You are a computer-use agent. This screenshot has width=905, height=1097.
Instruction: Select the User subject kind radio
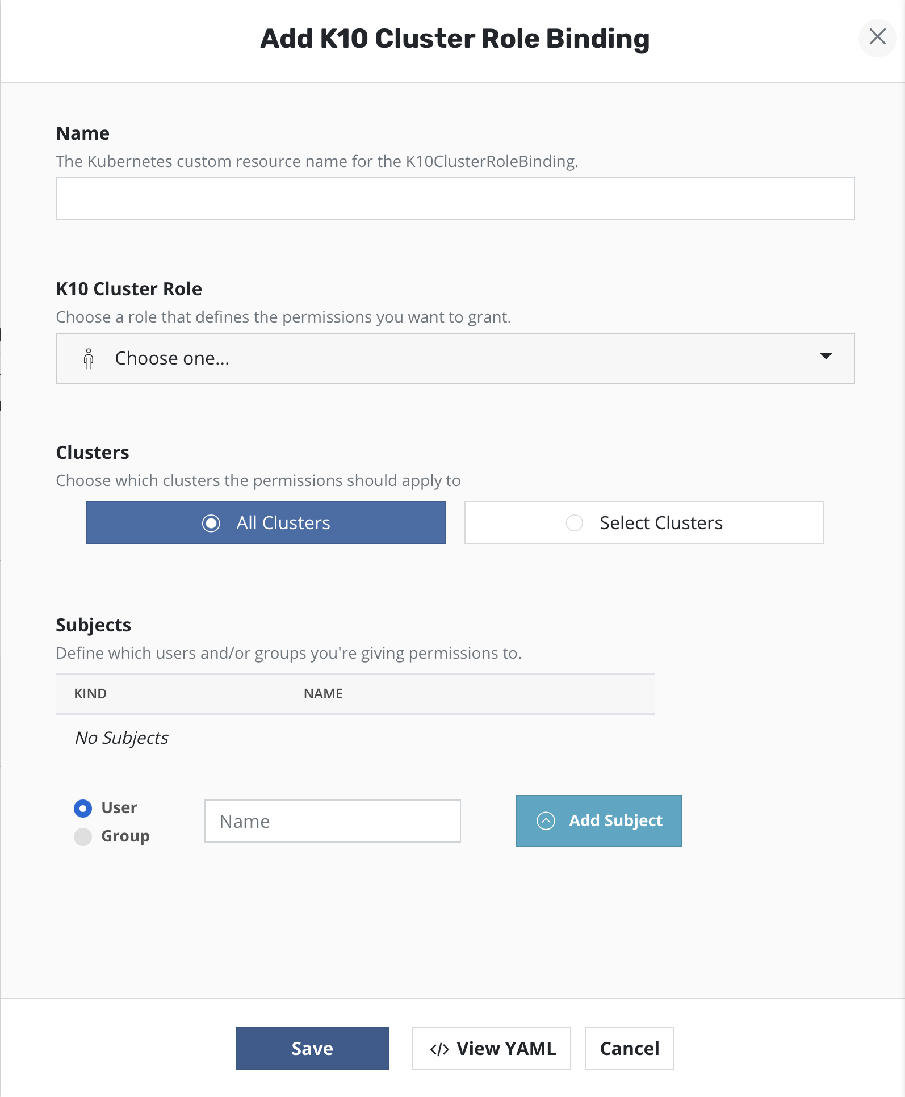pos(83,808)
